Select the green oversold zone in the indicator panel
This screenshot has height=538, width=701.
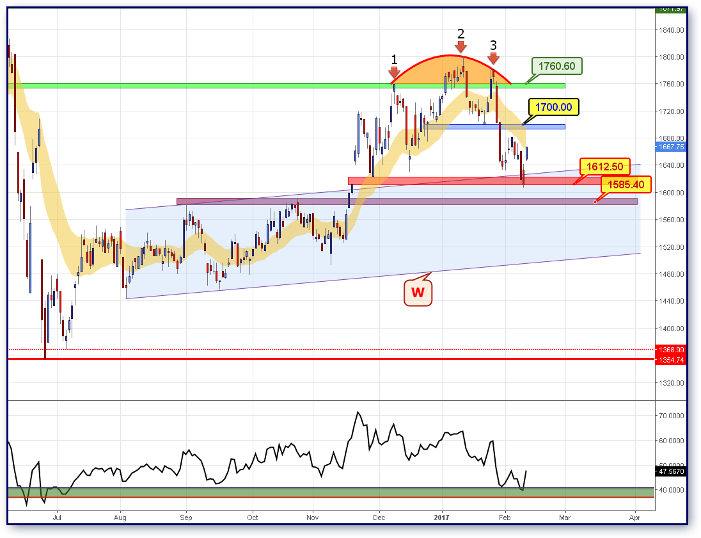coord(331,493)
